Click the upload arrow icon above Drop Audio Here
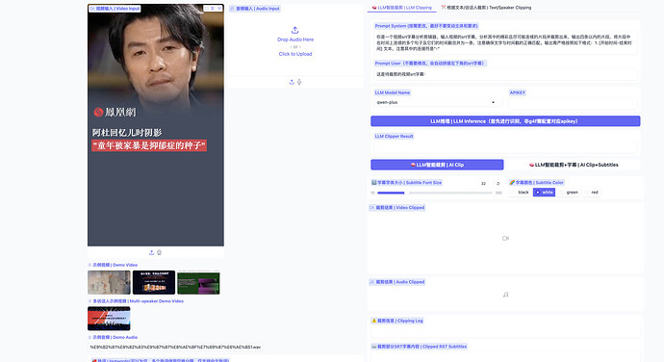 pyautogui.click(x=295, y=30)
